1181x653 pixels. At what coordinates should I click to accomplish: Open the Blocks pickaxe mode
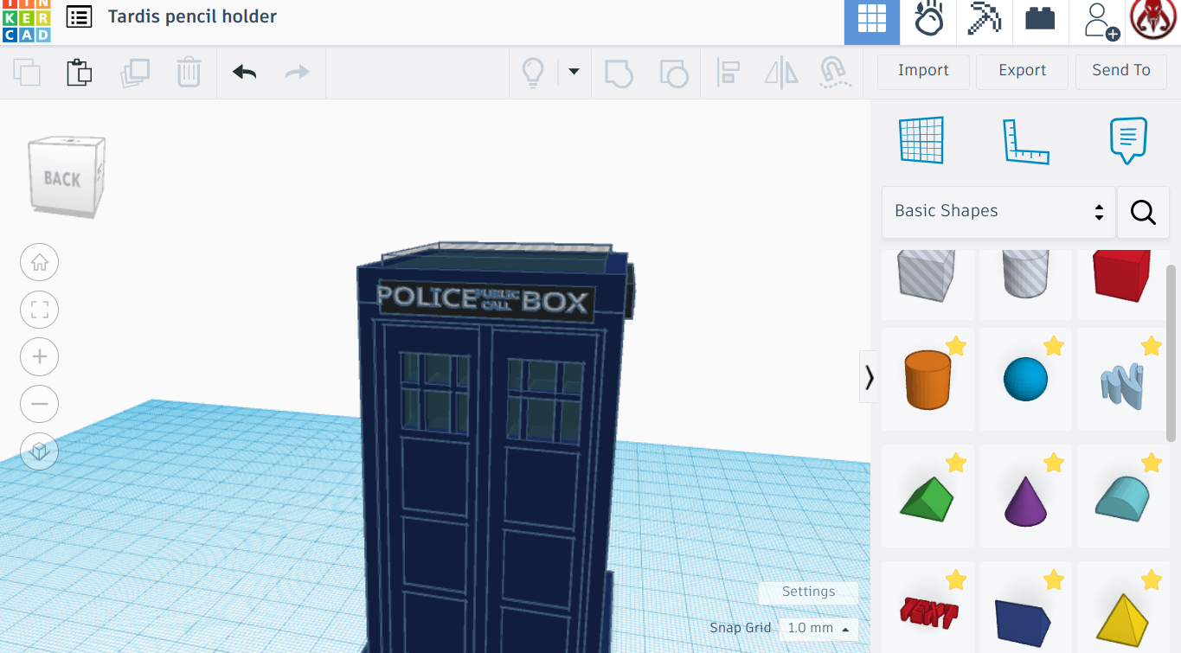[x=984, y=19]
